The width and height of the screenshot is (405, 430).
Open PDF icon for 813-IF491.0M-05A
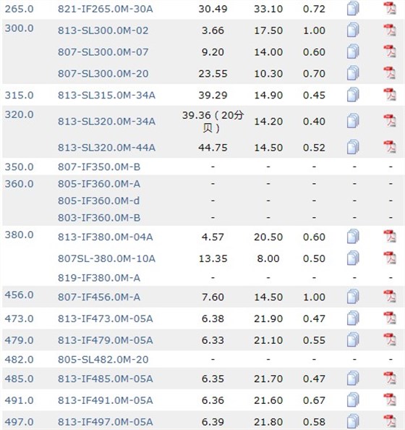390,400
